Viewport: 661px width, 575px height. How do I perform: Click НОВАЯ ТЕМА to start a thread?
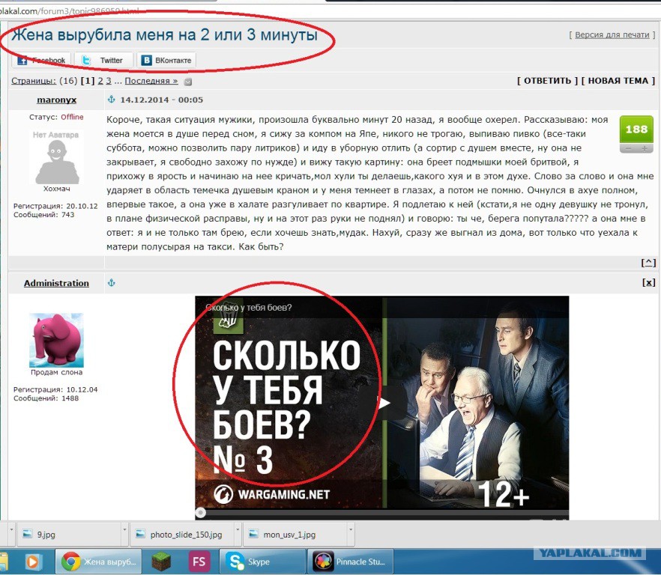coord(618,81)
